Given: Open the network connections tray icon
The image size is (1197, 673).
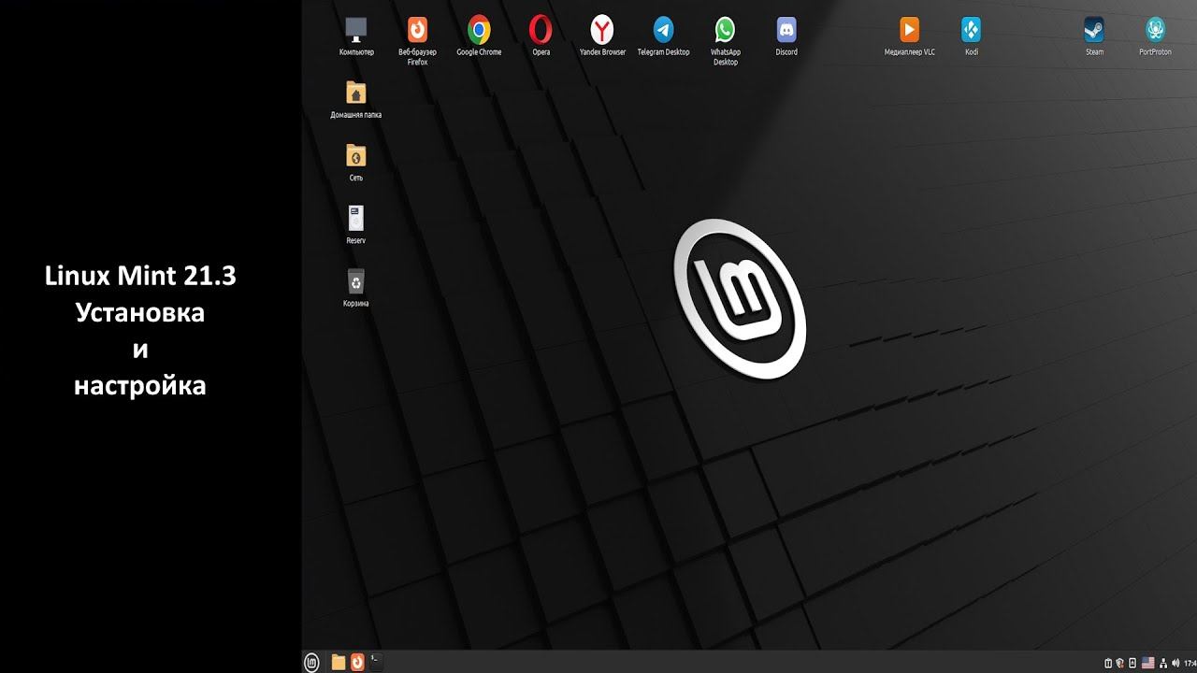Looking at the screenshot, I should [1164, 663].
